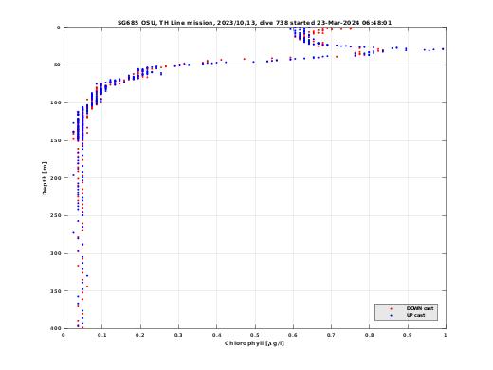Screen dimensions: 493x370
Task: Click the Depth [m] y-axis label
Action: [x=45, y=178]
